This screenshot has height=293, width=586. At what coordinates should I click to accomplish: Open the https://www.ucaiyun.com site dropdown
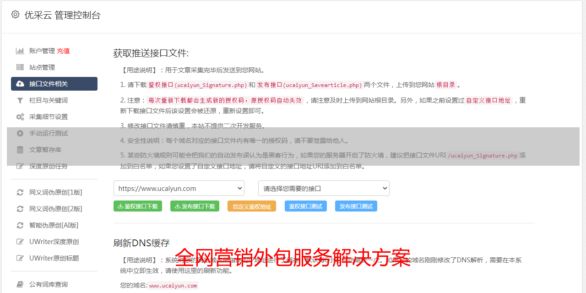point(179,188)
